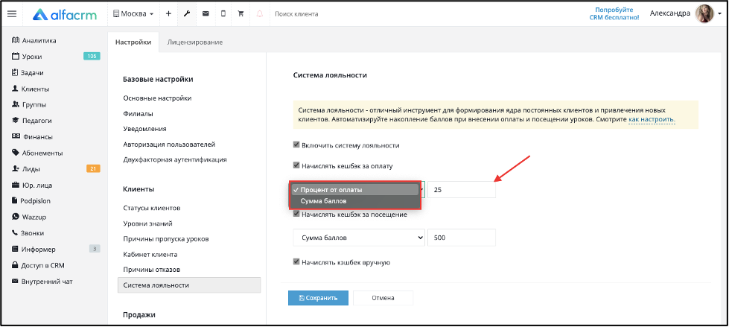Toggle the Включить систему лояльности checkbox

pos(296,145)
